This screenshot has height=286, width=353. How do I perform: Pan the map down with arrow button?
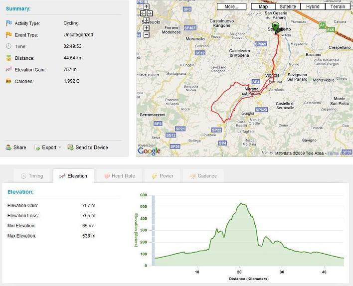click(x=146, y=20)
